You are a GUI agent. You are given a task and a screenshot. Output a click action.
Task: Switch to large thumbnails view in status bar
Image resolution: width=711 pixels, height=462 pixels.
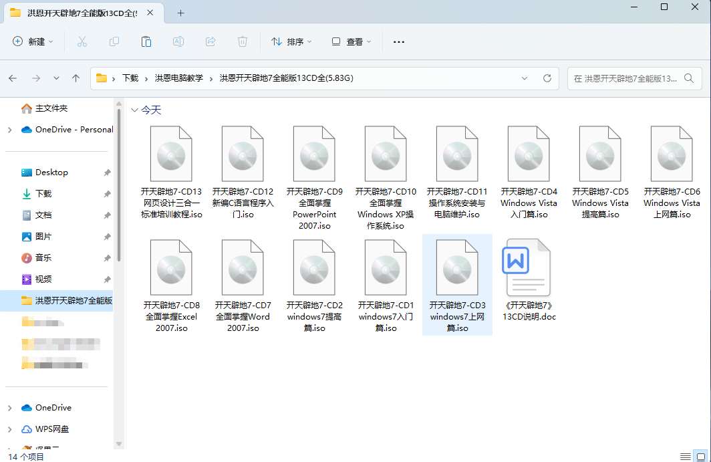[701, 456]
